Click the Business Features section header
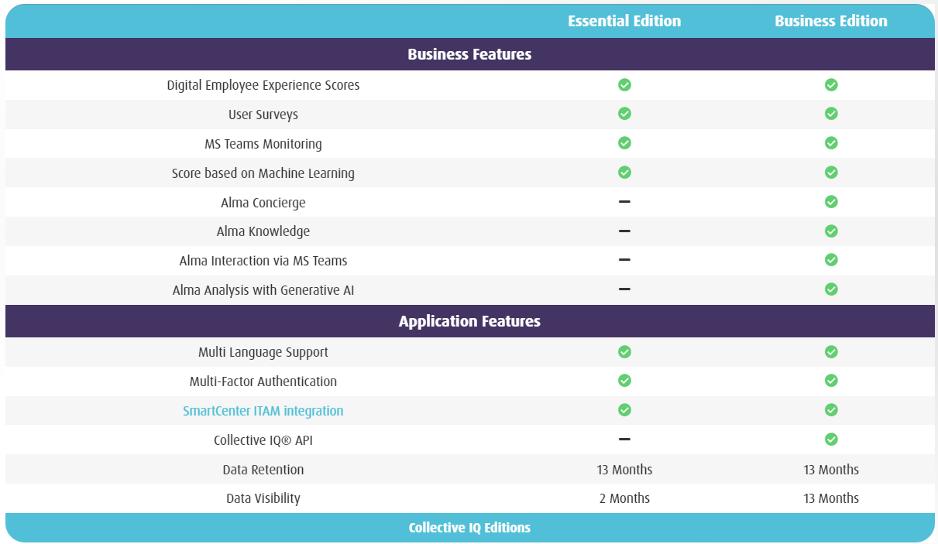 coord(469,54)
